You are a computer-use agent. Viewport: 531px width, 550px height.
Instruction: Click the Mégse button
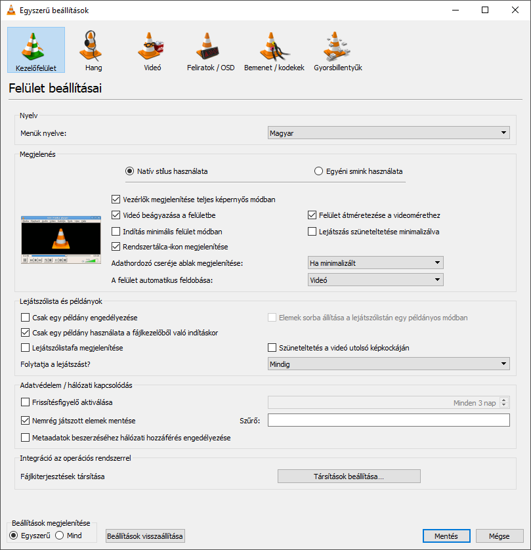pos(499,536)
